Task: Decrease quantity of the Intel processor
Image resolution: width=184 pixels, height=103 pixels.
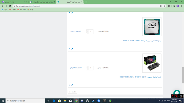Action: click(87, 33)
